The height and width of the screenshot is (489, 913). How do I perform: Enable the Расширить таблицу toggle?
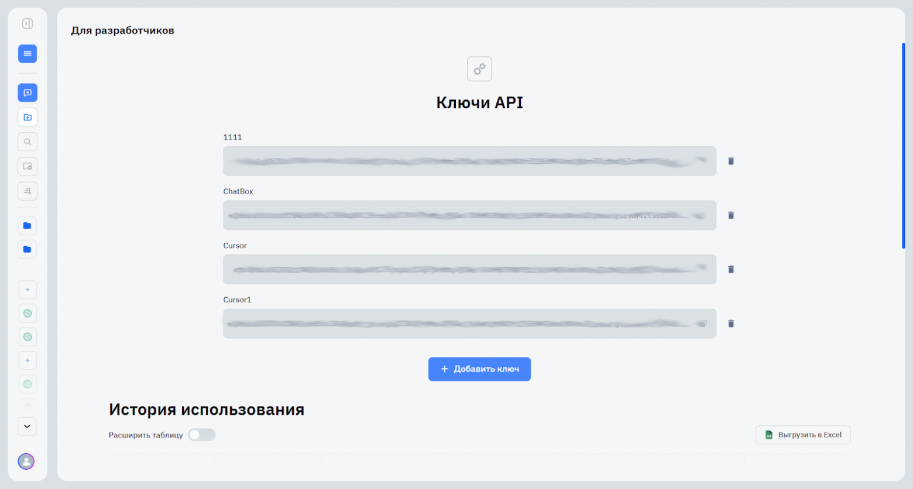click(x=201, y=435)
